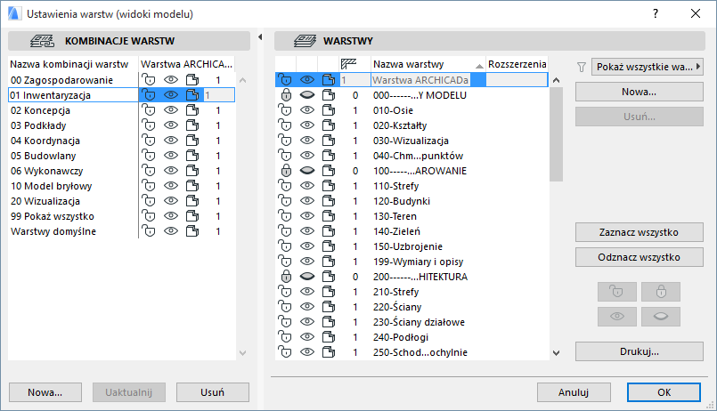Screen dimensions: 717x411
Task: Open Pokaż wszystkie wa... filter dropdown
Action: coord(647,67)
